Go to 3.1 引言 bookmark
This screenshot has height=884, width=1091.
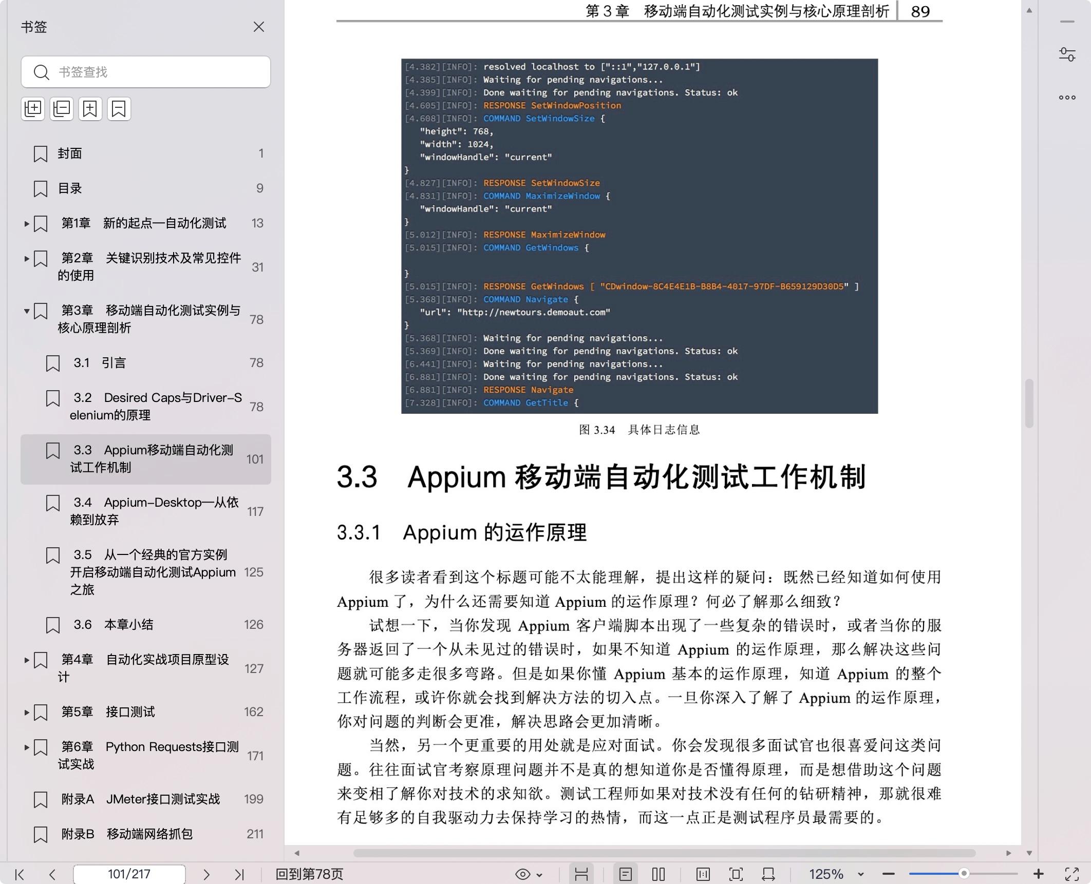click(146, 363)
